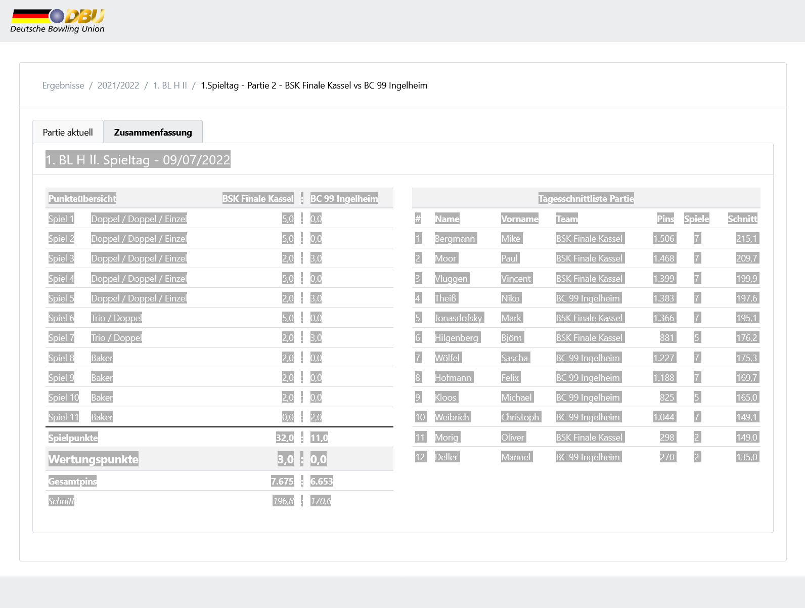Select player name Weibrich
805x608 pixels.
click(453, 417)
